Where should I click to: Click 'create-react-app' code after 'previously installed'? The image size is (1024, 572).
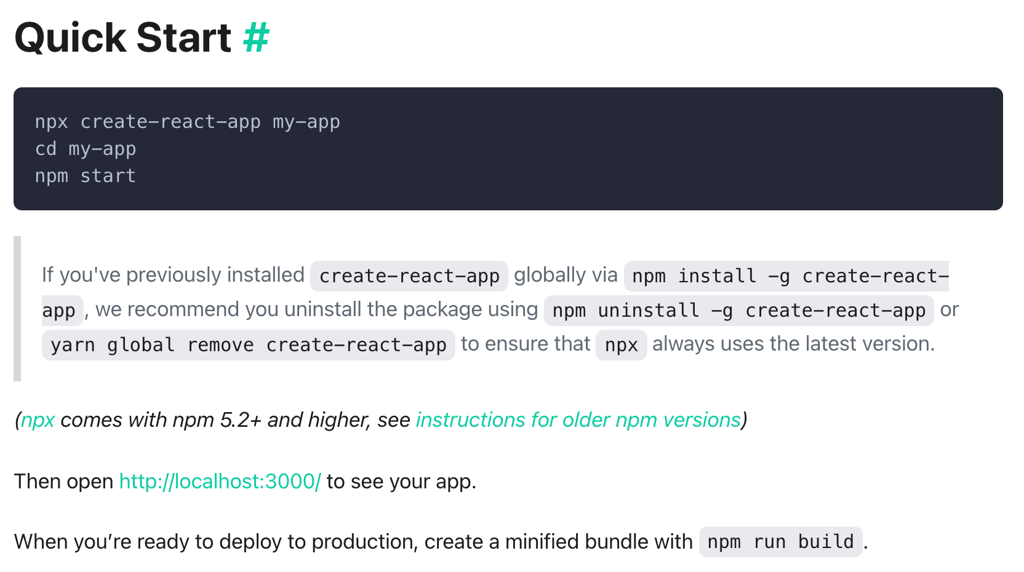click(x=409, y=276)
